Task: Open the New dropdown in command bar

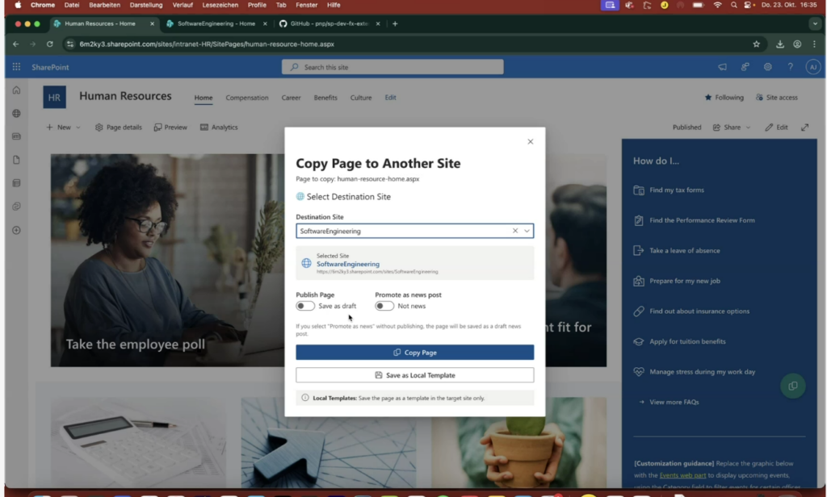Action: pyautogui.click(x=63, y=127)
